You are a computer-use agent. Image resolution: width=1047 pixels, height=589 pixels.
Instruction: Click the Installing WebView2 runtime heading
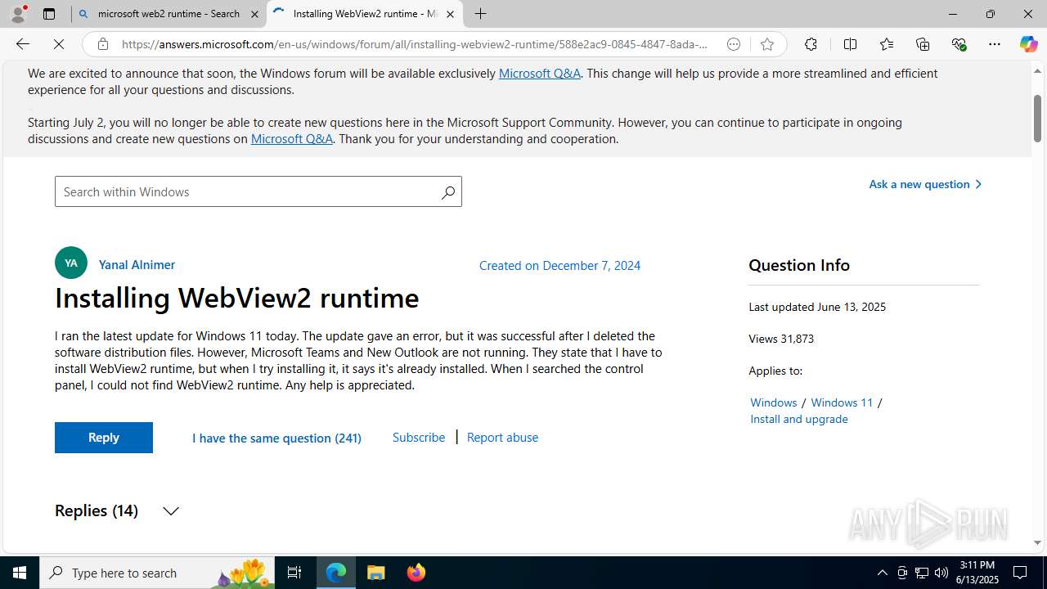(x=236, y=298)
